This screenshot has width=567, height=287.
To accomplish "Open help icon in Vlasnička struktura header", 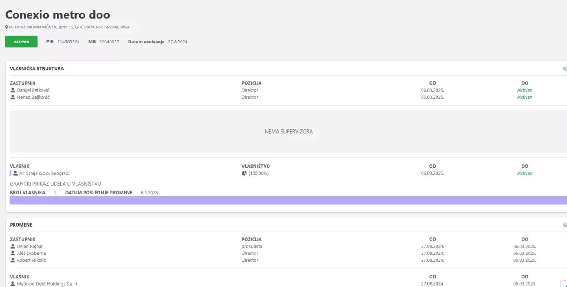I will pyautogui.click(x=565, y=69).
